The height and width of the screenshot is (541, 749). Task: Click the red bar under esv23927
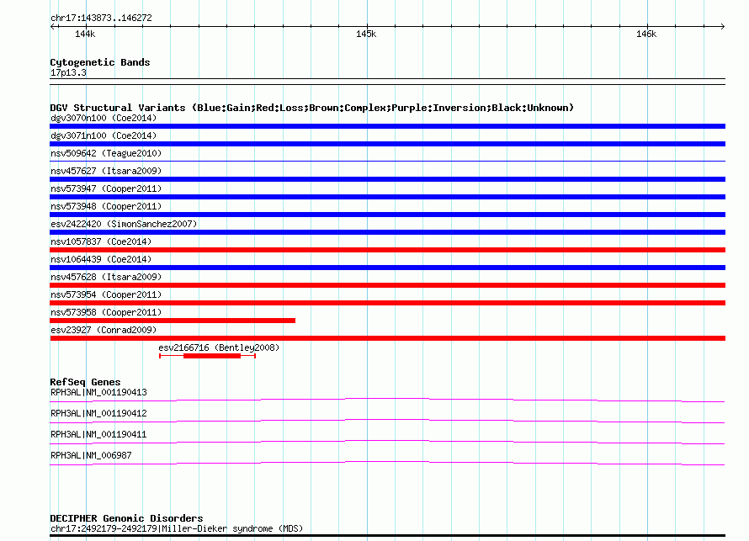(387, 338)
